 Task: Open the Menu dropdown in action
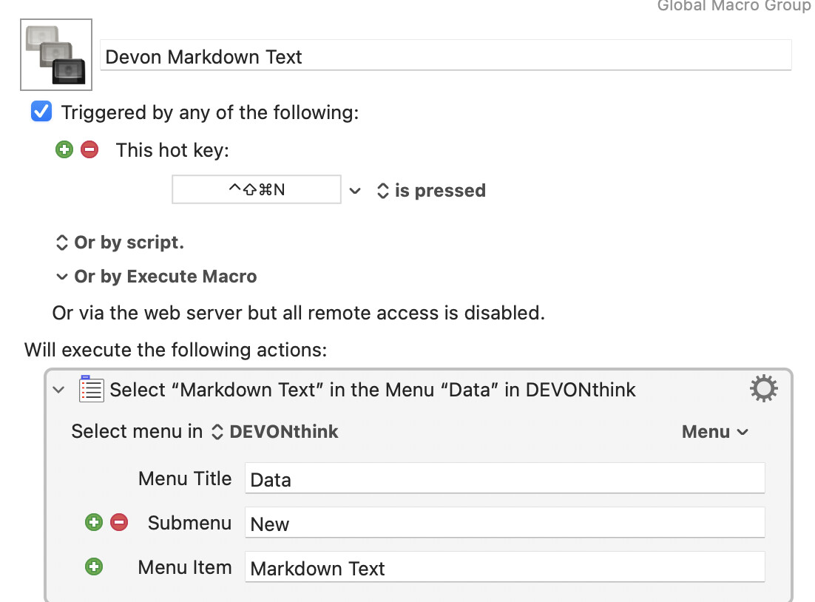point(714,432)
